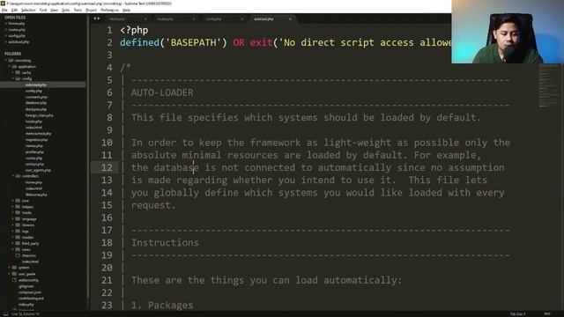Collapse the config folder arrow
564x317 pixels.
[13, 78]
